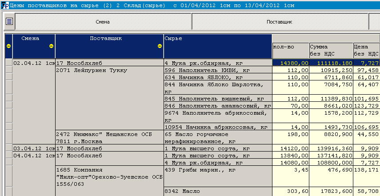
Task: Select the Сумма без НДС column header
Action: [x=331, y=50]
